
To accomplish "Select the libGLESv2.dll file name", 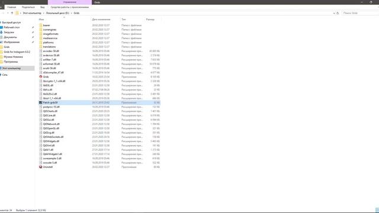I will click(x=50, y=94).
